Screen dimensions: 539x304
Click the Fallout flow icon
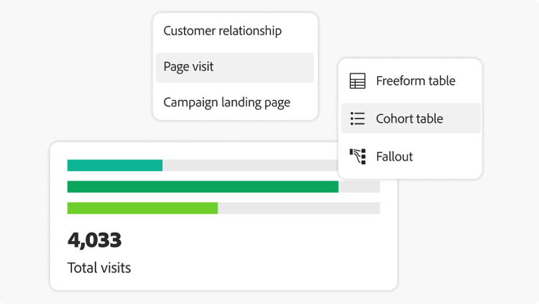pyautogui.click(x=357, y=156)
